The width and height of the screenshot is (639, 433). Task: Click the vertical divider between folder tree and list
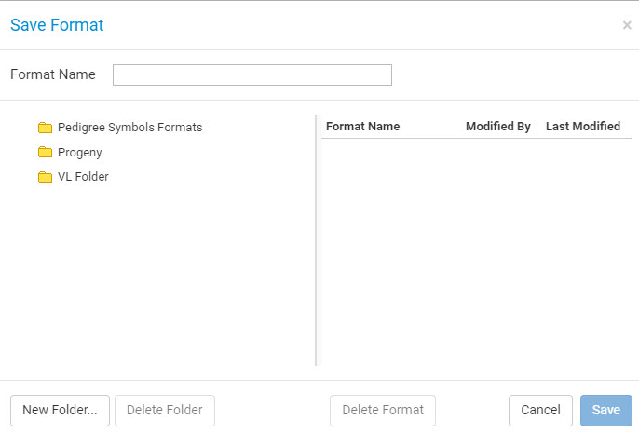tap(316, 240)
